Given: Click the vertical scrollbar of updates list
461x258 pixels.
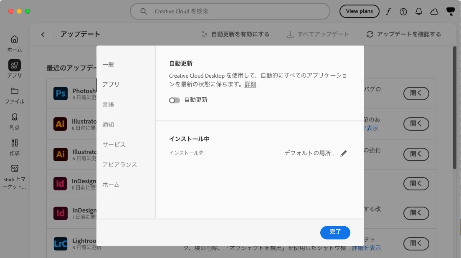Looking at the screenshot, I should 455,108.
